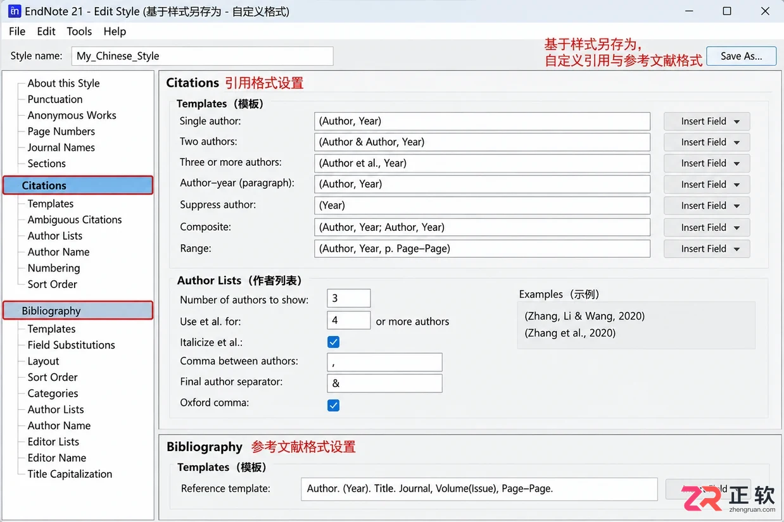784x522 pixels.
Task: Click example text (Zhang, Li & Wang, 2020)
Action: pyautogui.click(x=585, y=316)
